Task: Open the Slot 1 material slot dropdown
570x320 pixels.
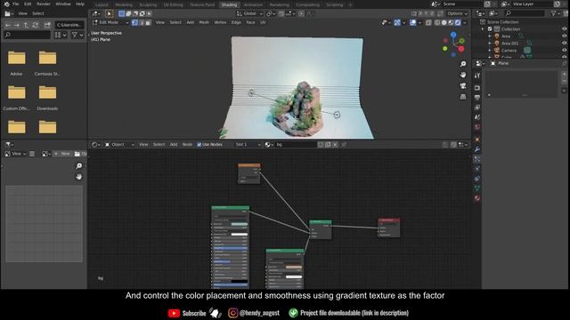Action: (248, 144)
